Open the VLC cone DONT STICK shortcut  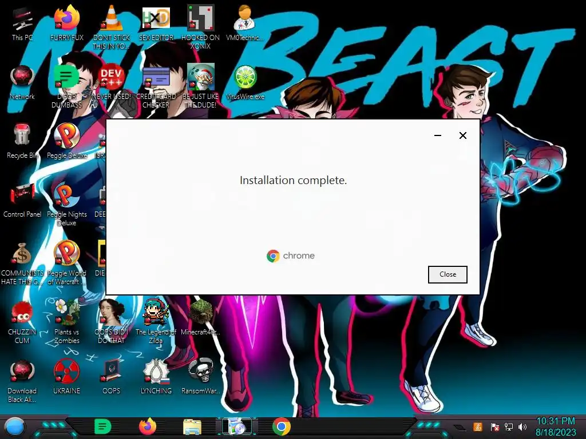(x=112, y=28)
